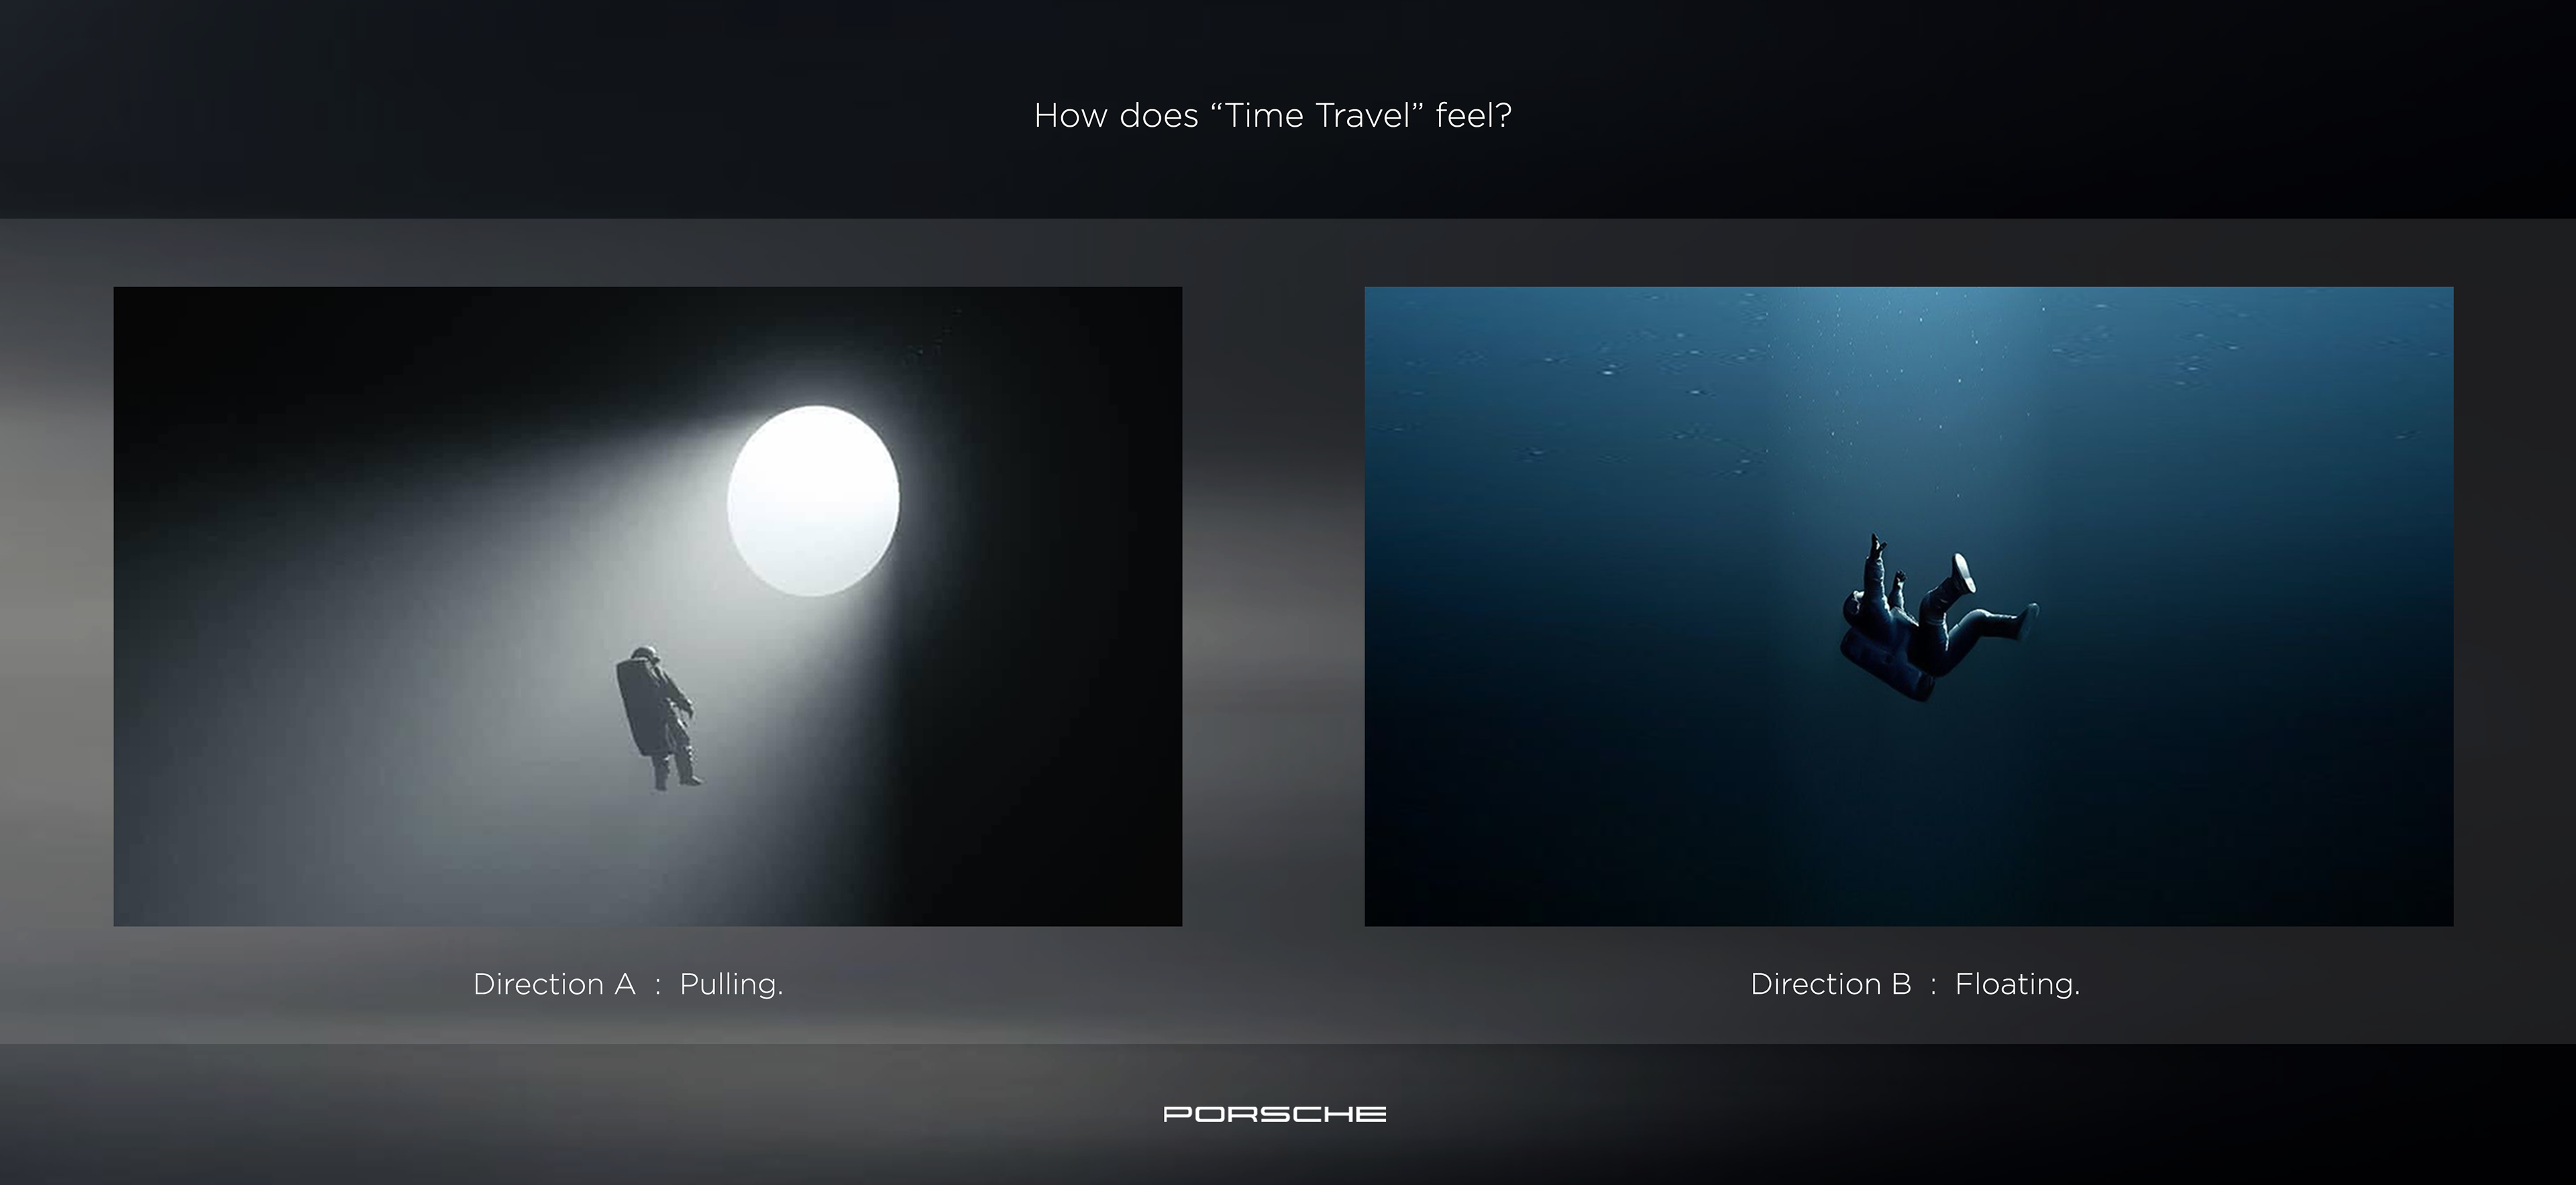Click the Porsche wordmark logo
This screenshot has width=2576, height=1185.
[1274, 1114]
